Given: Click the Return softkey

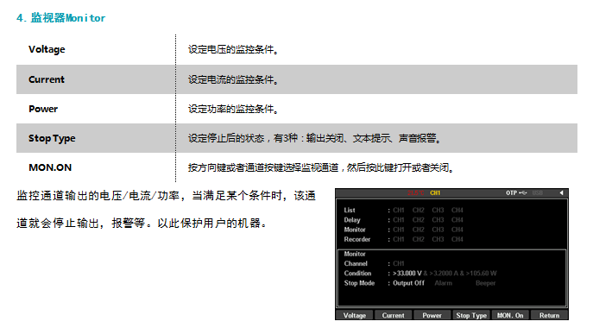Looking at the screenshot, I should point(549,315).
